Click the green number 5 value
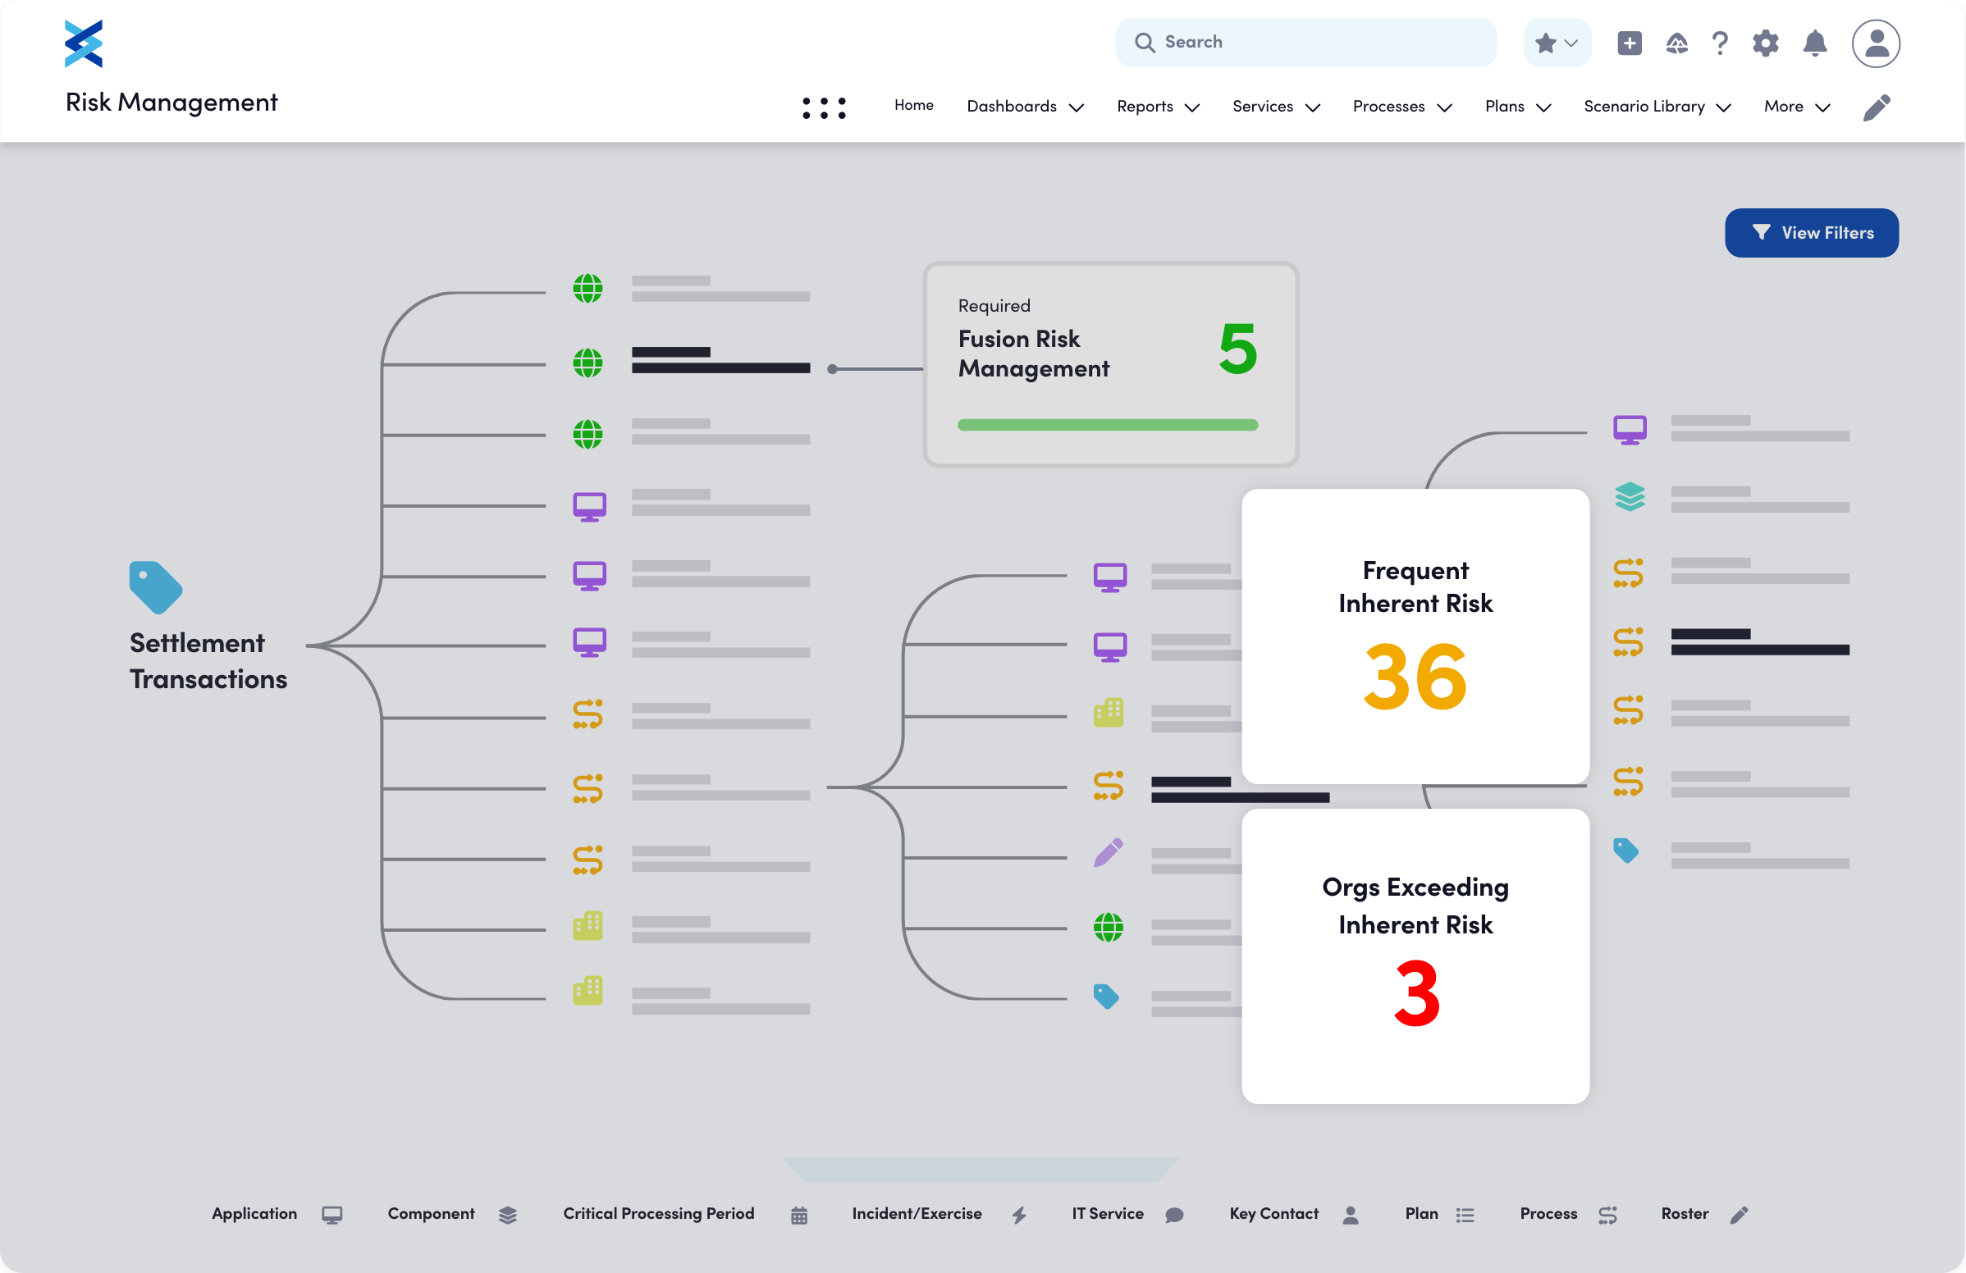 tap(1237, 349)
